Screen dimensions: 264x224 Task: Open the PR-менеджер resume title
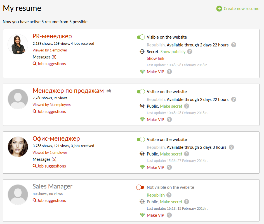pos(52,36)
